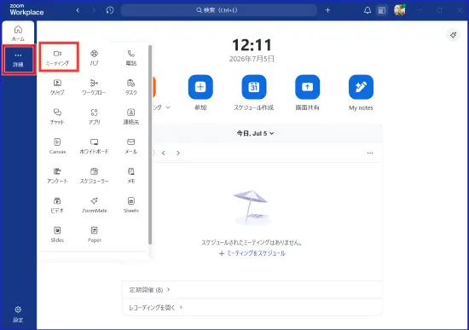Go to previous day arrow in calendar
This screenshot has width=469, height=330.
164,153
